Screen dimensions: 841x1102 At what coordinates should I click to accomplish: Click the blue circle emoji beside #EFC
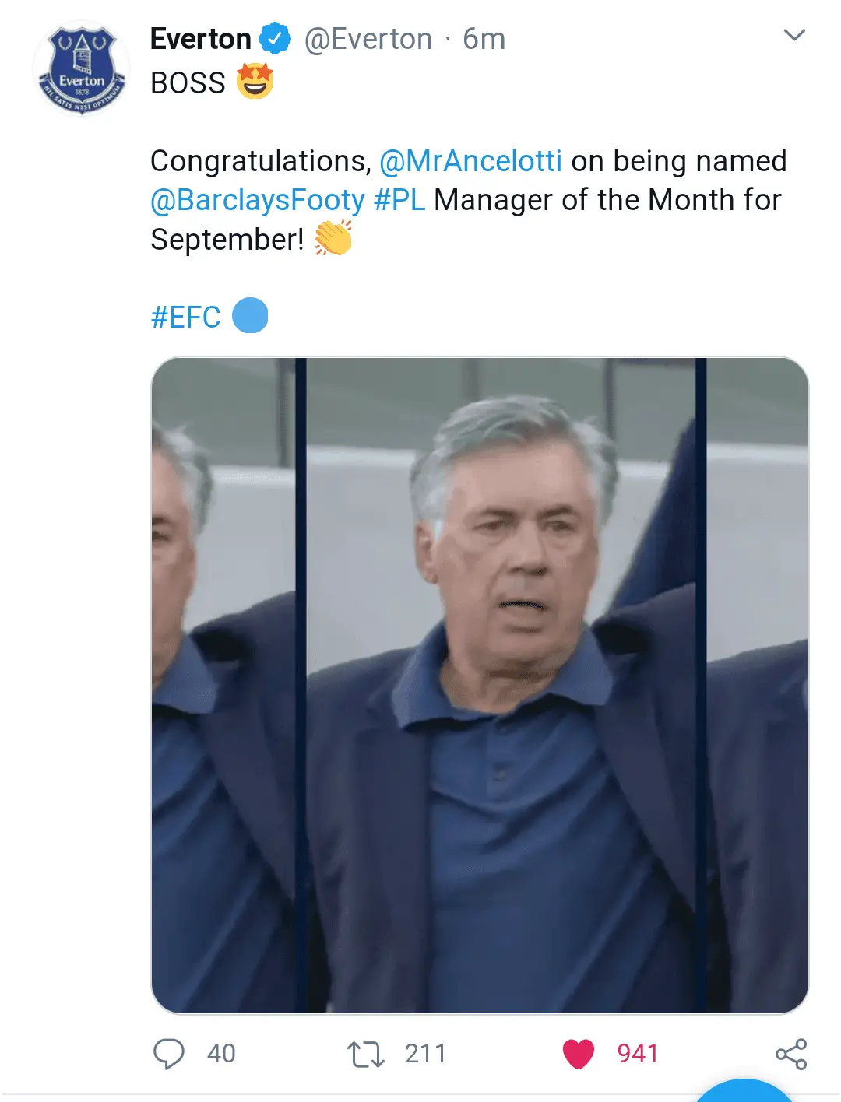pos(250,316)
